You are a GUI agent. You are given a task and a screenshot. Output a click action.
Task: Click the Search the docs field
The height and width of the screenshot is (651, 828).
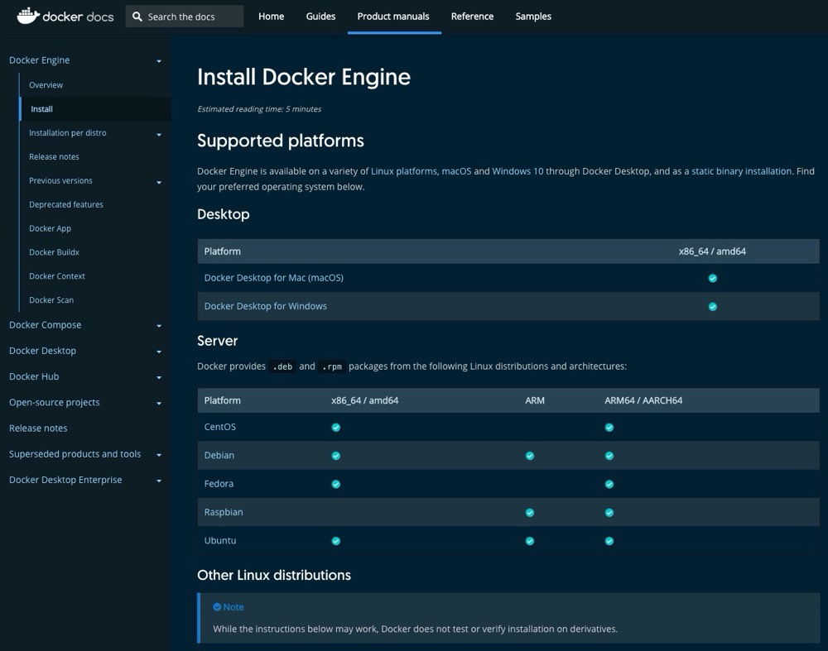(x=185, y=17)
